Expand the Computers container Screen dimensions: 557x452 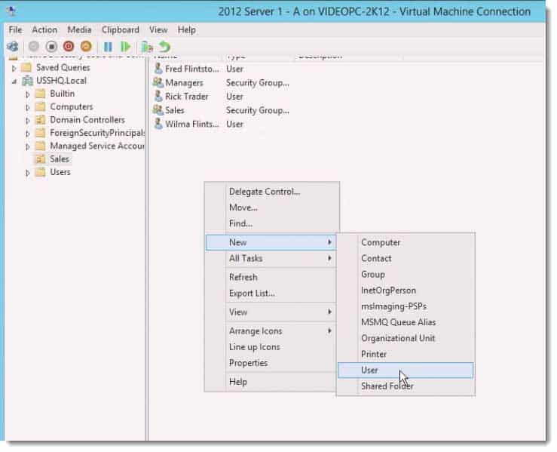[x=28, y=107]
